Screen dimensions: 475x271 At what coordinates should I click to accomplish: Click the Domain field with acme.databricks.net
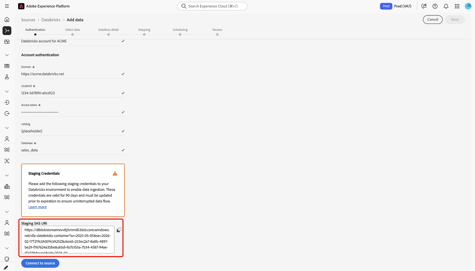[73, 74]
